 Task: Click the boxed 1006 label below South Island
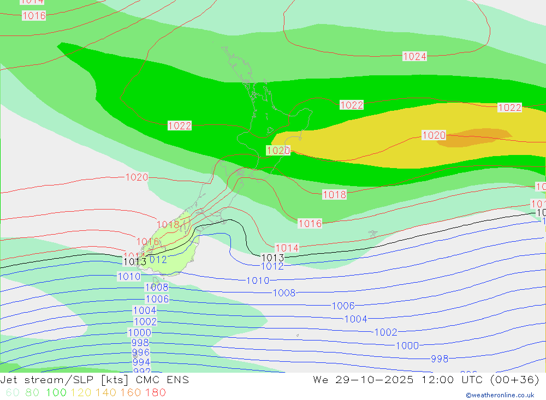[x=157, y=298]
